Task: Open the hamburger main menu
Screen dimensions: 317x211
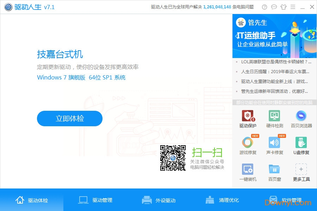Action: pyautogui.click(x=293, y=7)
